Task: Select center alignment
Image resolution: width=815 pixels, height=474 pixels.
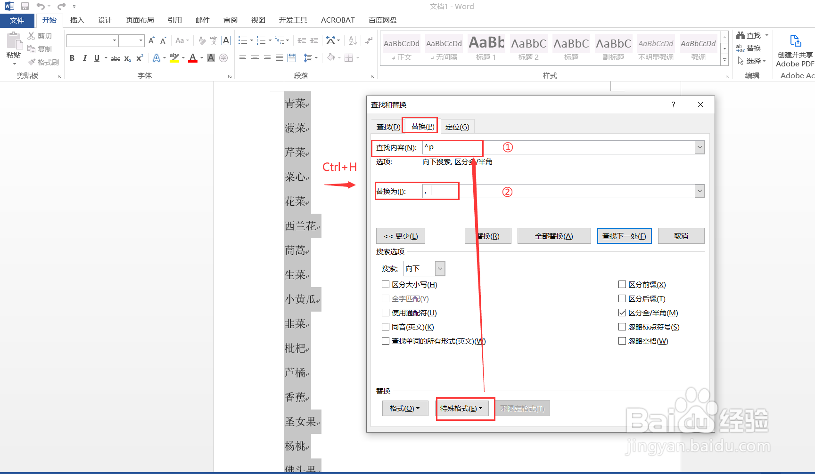Action: coord(255,57)
